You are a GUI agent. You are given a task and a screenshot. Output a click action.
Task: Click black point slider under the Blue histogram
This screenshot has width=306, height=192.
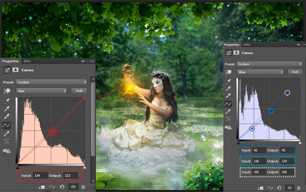click(238, 143)
